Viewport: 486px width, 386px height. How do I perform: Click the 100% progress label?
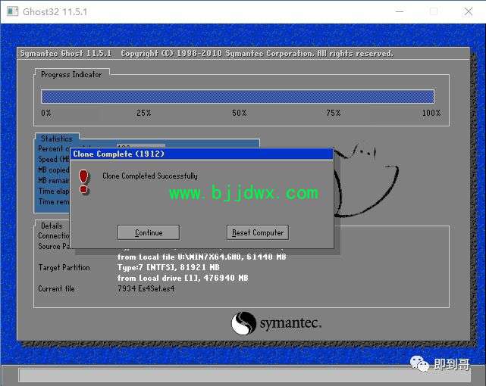[x=431, y=113]
